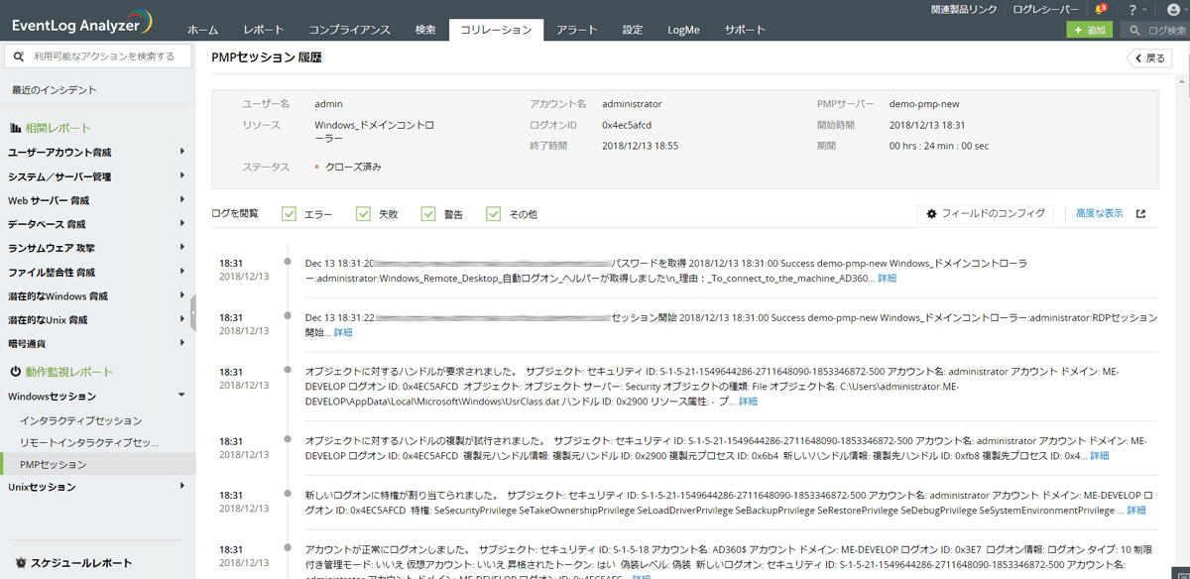The height and width of the screenshot is (579, 1190).
Task: Toggle the 失敗 log filter checkbox
Action: tap(359, 214)
